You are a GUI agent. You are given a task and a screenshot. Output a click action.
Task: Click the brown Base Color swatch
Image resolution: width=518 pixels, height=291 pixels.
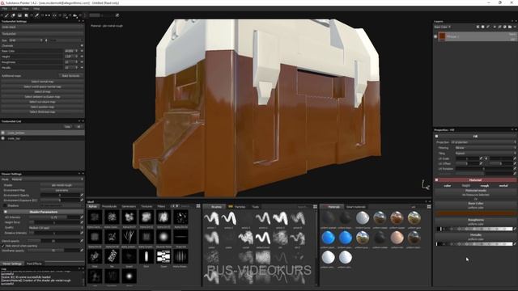click(x=476, y=213)
